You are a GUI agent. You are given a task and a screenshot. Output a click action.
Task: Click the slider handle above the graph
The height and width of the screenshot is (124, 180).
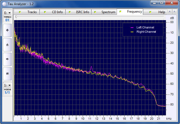[16, 17]
